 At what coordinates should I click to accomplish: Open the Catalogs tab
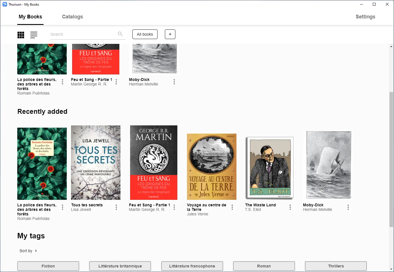click(x=72, y=17)
